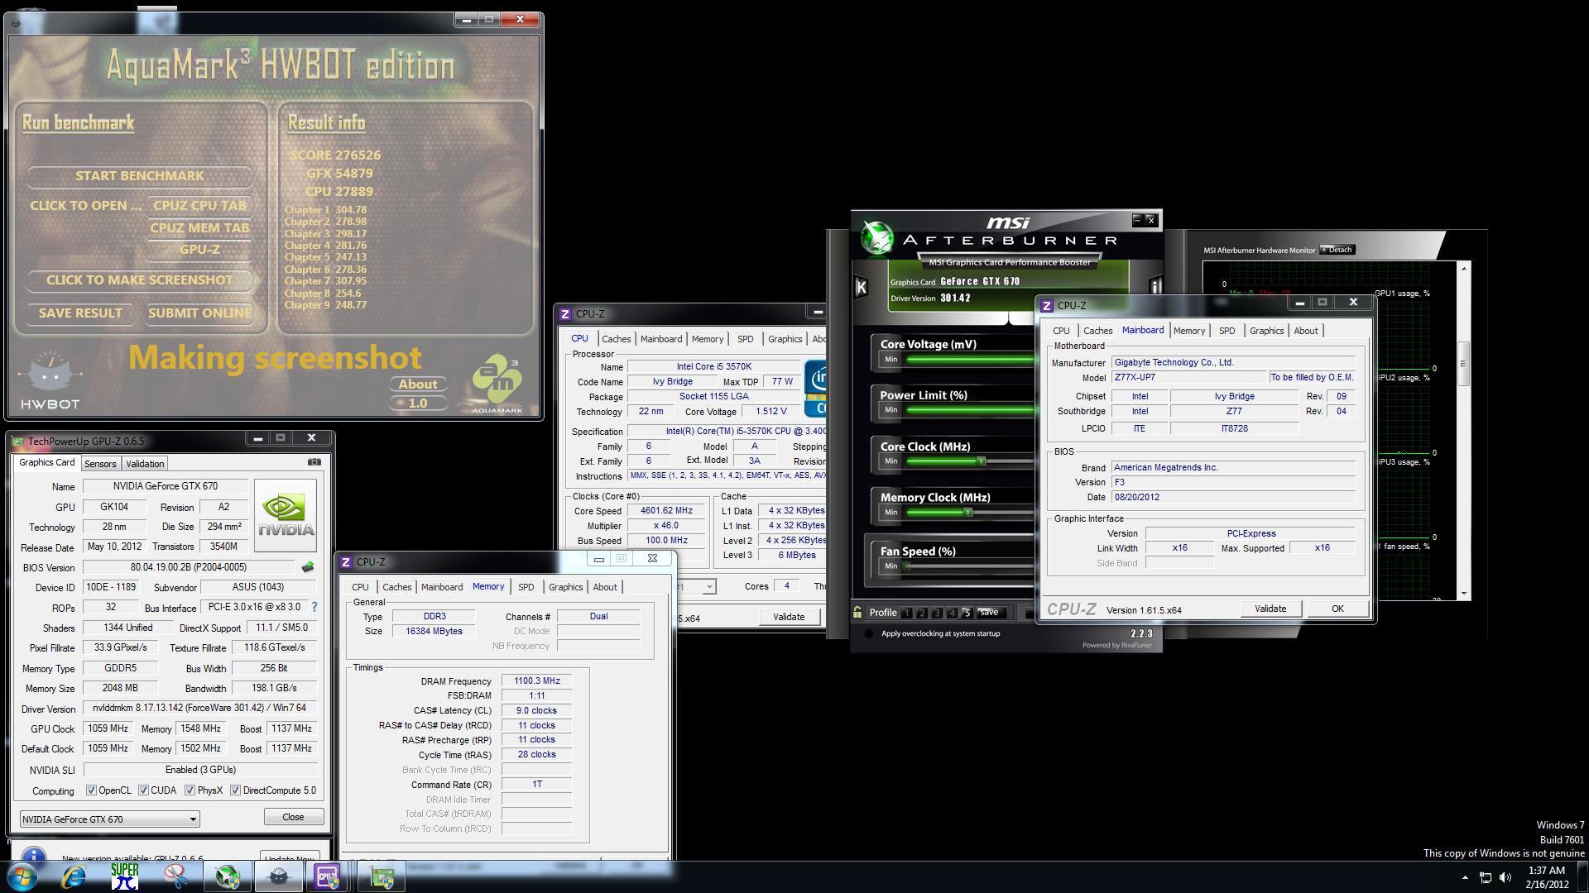Click Validate in CPU-Z CPU window

click(789, 617)
